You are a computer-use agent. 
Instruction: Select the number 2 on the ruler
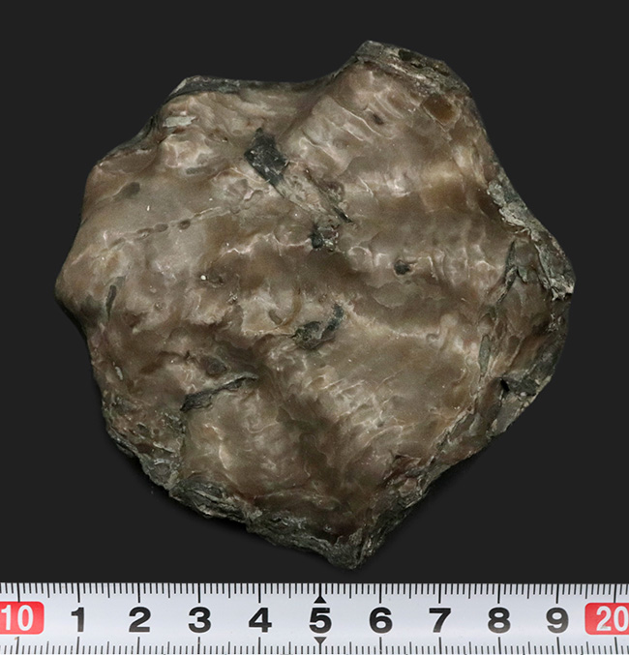[138, 618]
